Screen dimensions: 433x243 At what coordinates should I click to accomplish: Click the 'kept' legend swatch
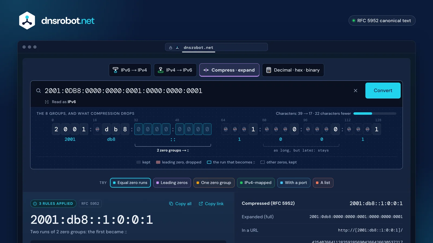pos(139,162)
